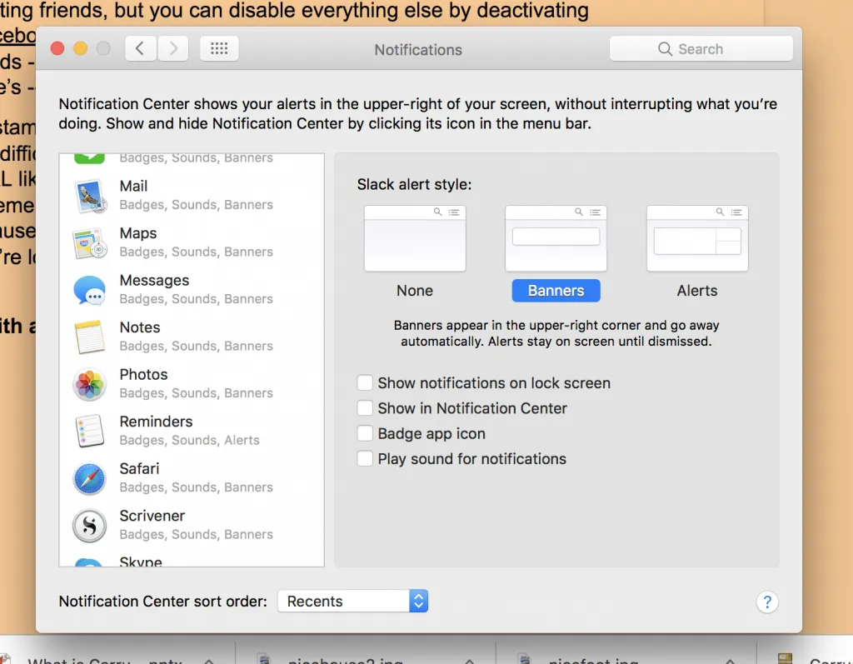The height and width of the screenshot is (664, 853).
Task: Click the Safari compass icon
Action: pyautogui.click(x=89, y=478)
